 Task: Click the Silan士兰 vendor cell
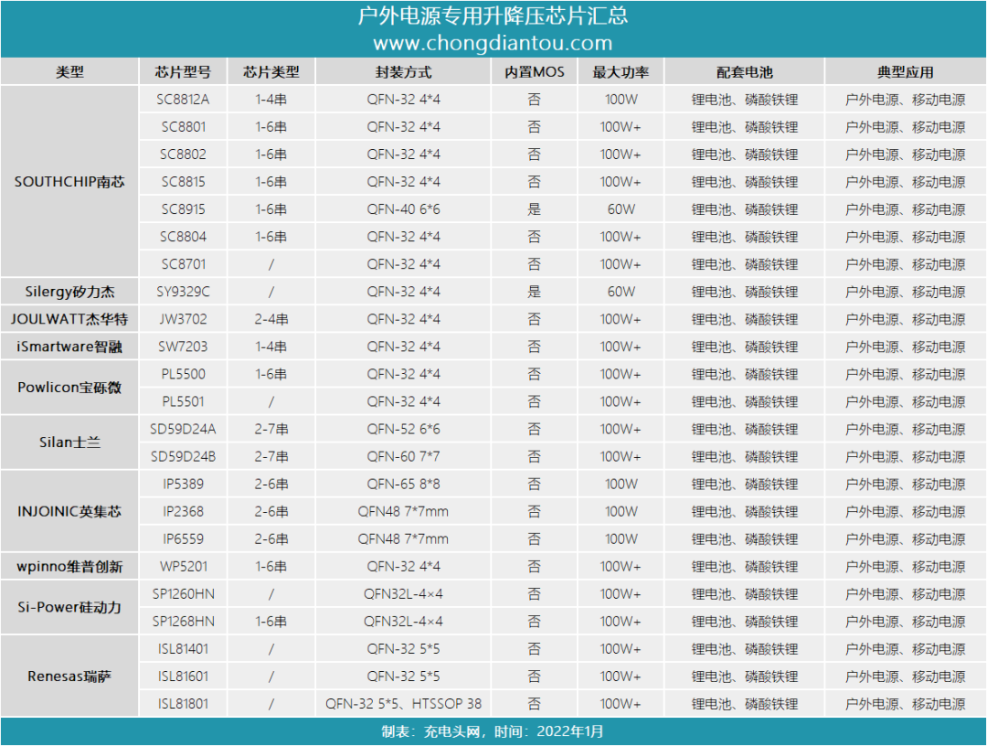pyautogui.click(x=69, y=442)
